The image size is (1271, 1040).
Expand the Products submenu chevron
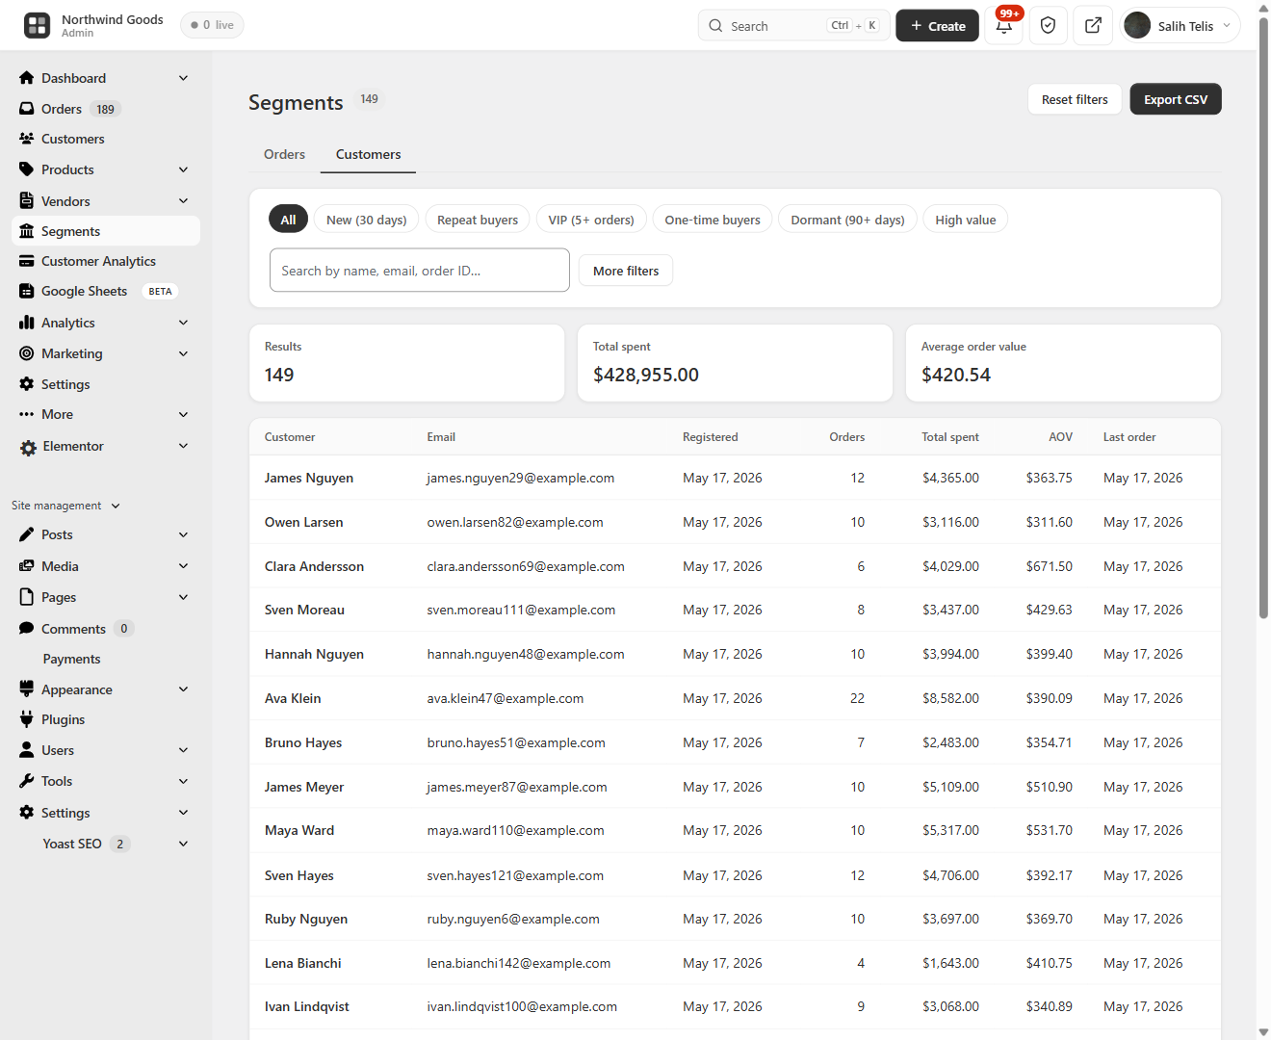pos(183,169)
